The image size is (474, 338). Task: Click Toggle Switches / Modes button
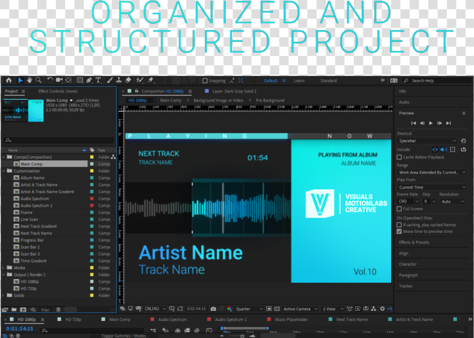124,336
